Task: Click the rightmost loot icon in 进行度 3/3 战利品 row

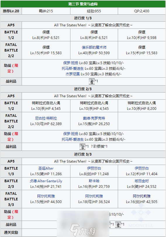Action: [118, 225]
